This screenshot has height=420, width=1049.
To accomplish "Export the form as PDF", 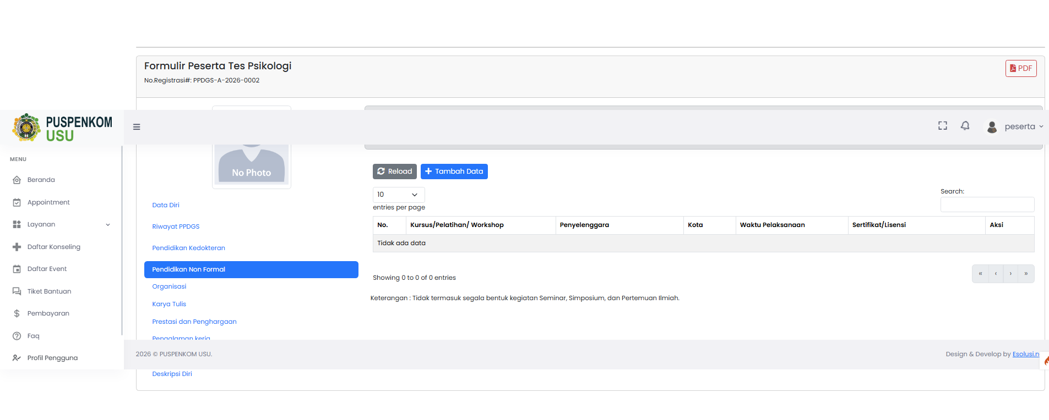I will tap(1021, 68).
